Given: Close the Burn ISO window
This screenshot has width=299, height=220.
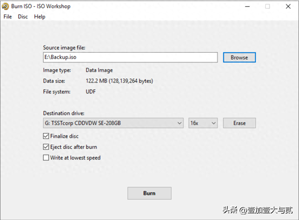Looking at the screenshot, I should 288,6.
